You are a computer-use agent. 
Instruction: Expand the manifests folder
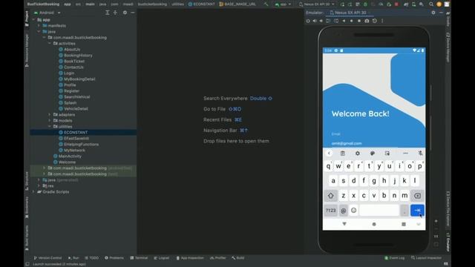pyautogui.click(x=39, y=26)
